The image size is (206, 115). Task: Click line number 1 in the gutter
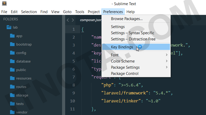tap(74, 29)
